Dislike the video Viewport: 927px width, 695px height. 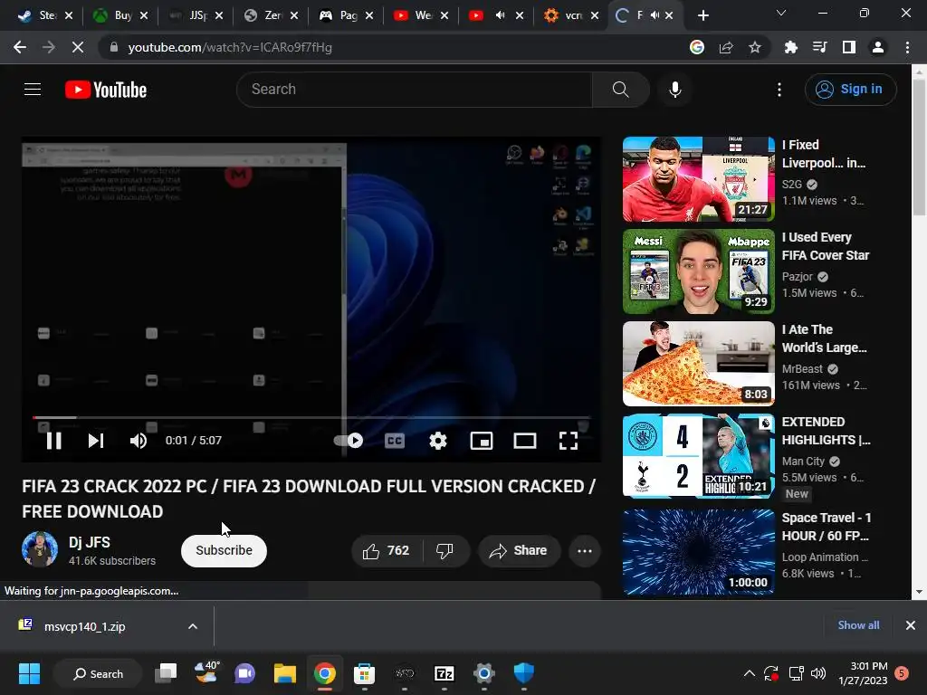pos(445,551)
